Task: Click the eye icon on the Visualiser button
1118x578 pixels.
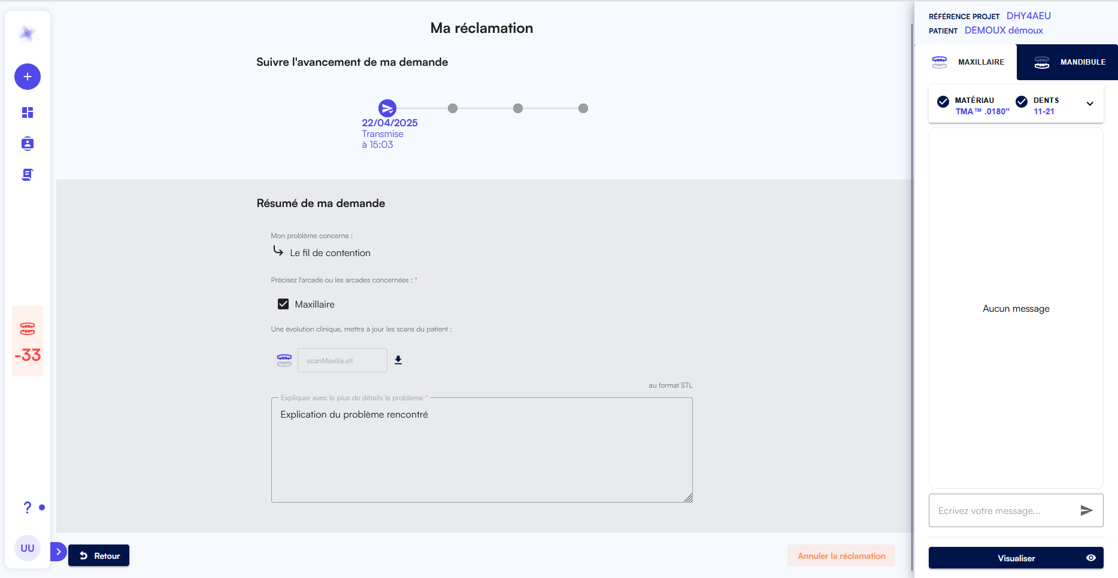Action: [1092, 558]
